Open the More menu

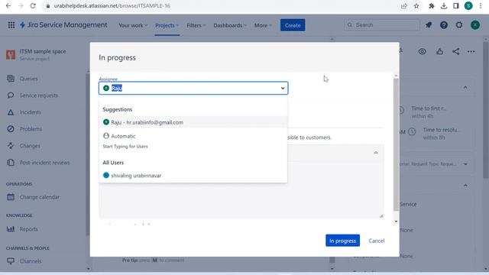[x=263, y=25]
